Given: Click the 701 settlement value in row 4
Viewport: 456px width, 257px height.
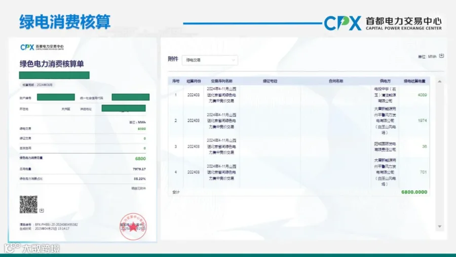Looking at the screenshot, I should click(x=424, y=172).
